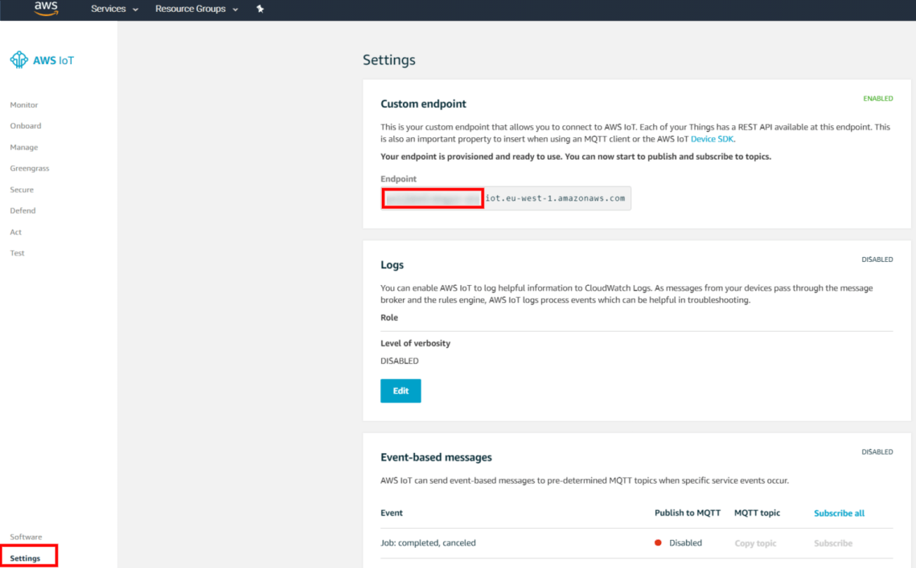Click the pin shortcut icon in top bar
The image size is (916, 568).
tap(260, 9)
